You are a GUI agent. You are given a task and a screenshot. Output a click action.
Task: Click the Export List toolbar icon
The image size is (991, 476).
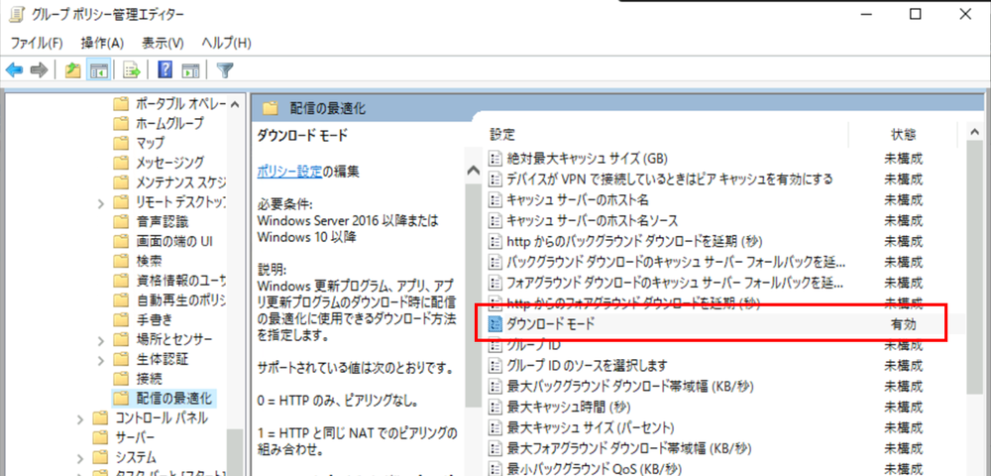(131, 70)
